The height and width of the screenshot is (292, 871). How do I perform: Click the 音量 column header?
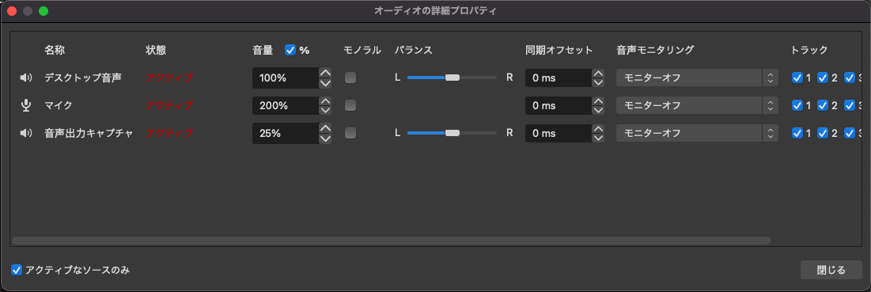click(263, 50)
